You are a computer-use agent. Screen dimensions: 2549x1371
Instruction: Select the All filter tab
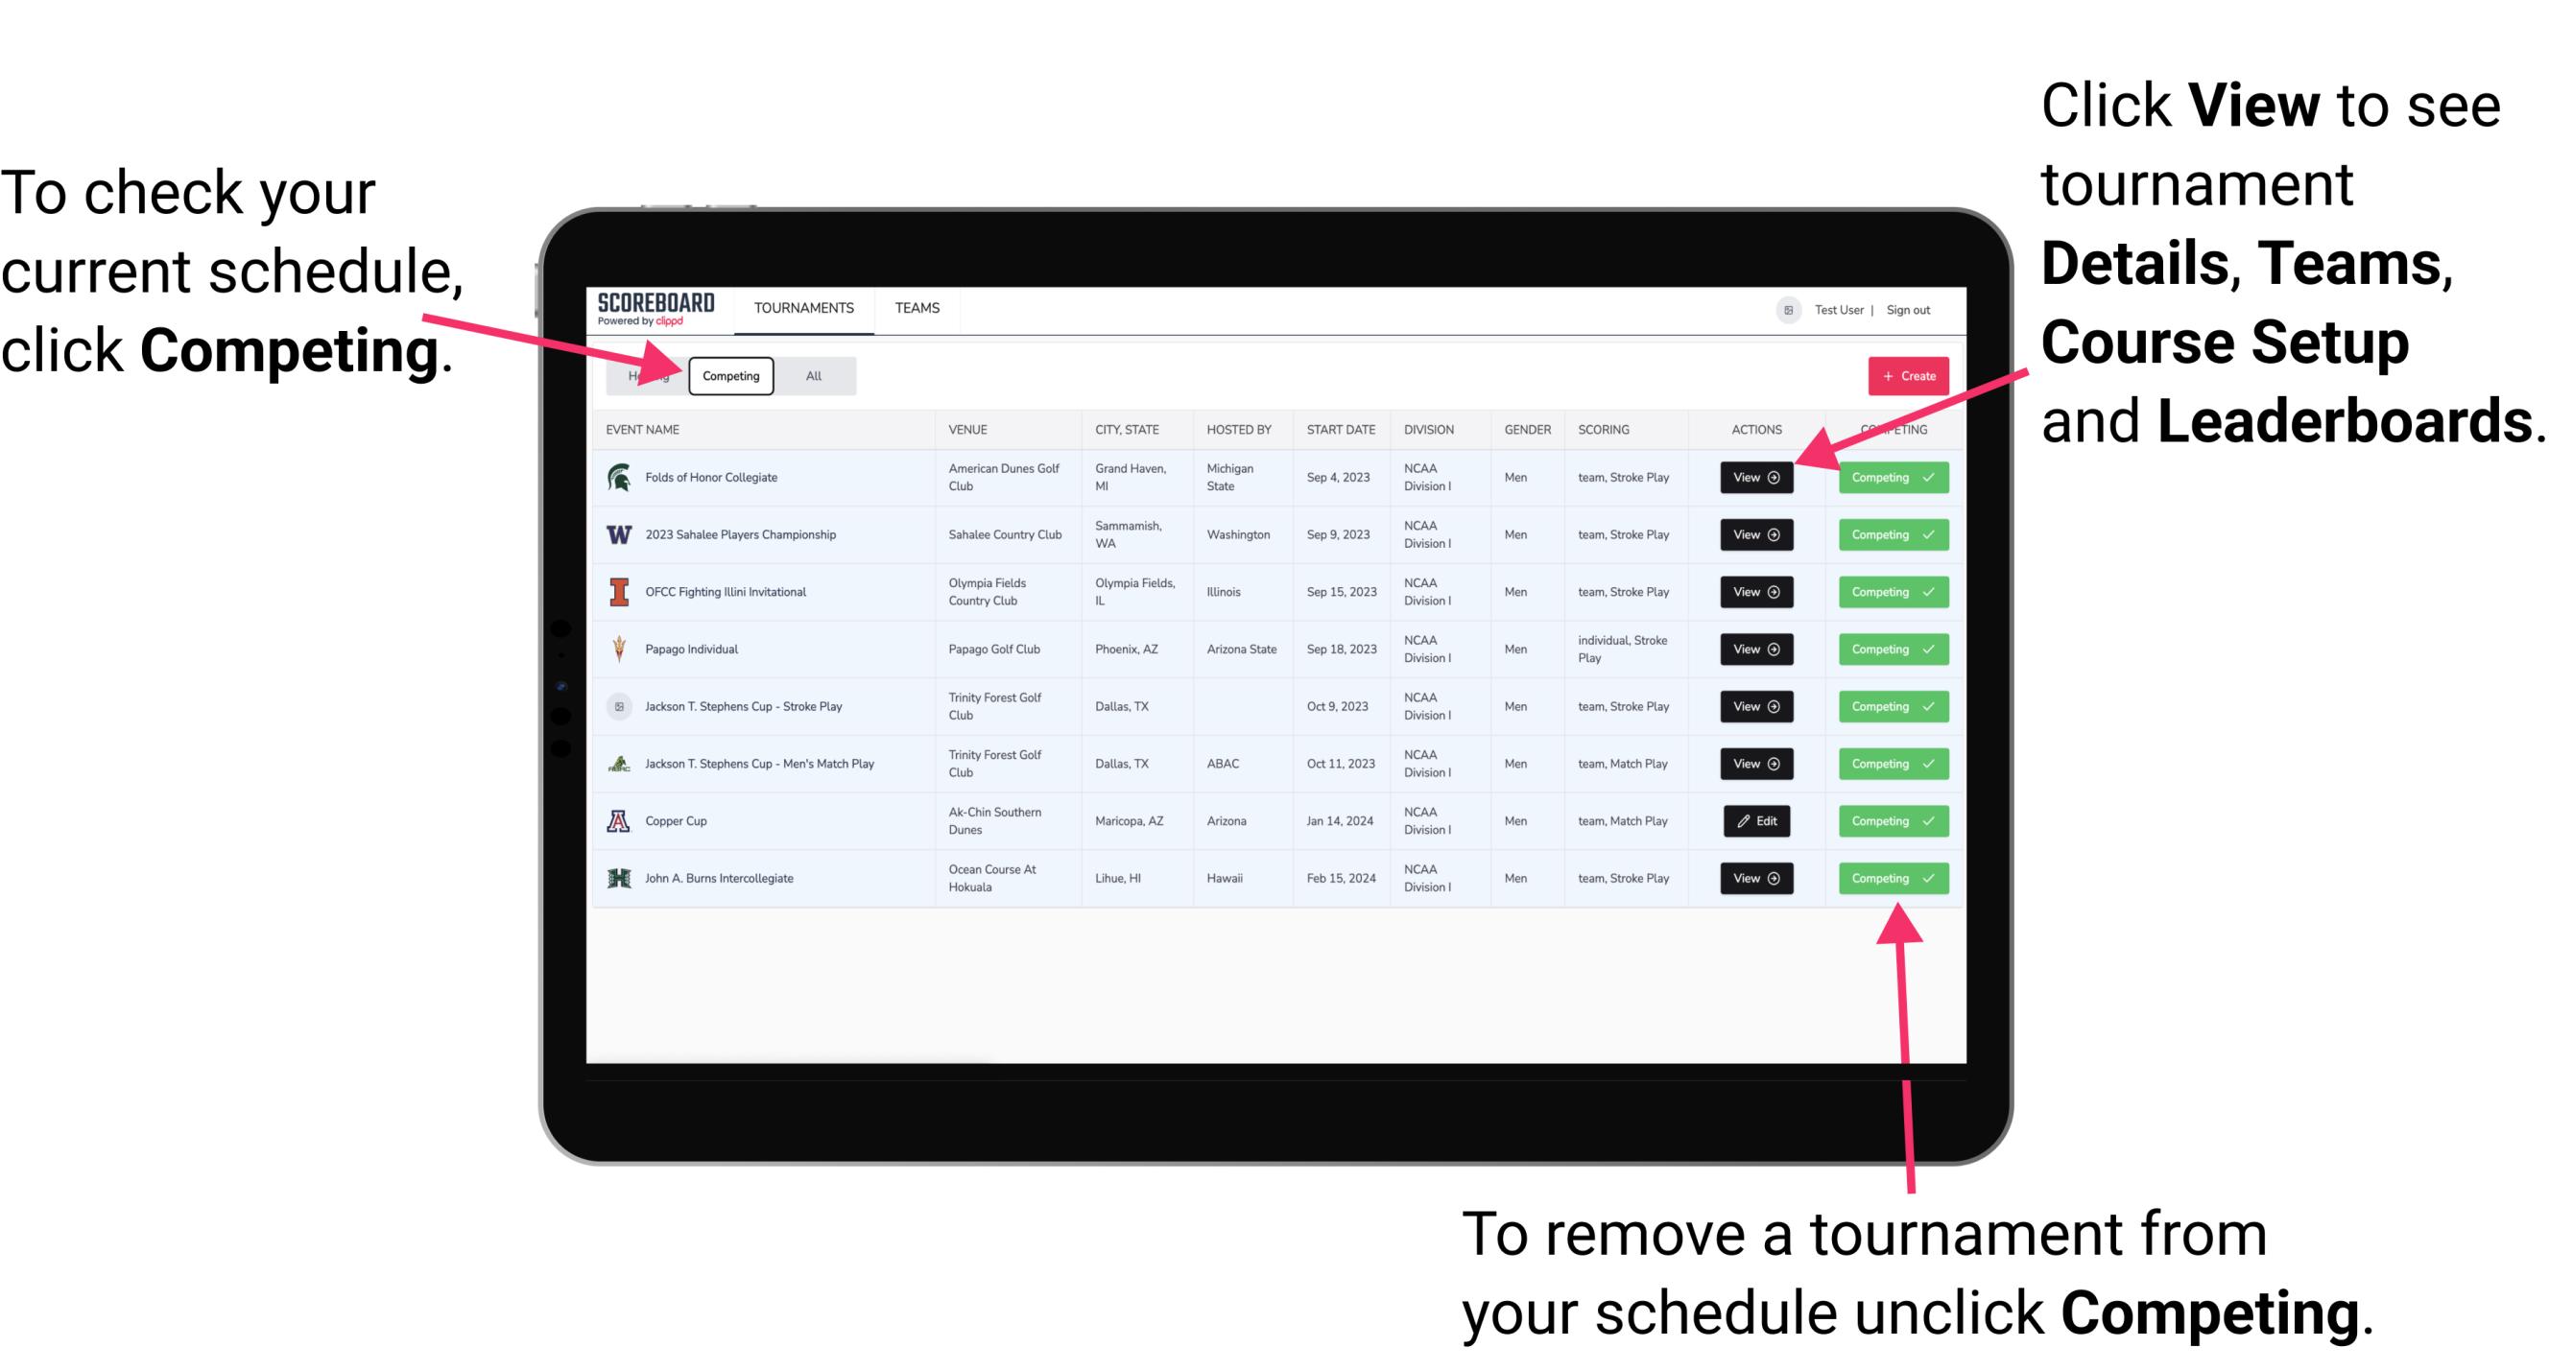point(810,375)
